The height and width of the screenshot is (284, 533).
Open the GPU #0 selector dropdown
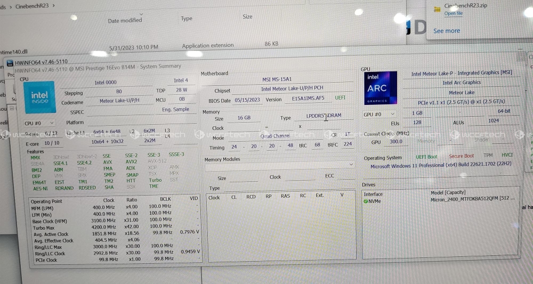pos(379,114)
